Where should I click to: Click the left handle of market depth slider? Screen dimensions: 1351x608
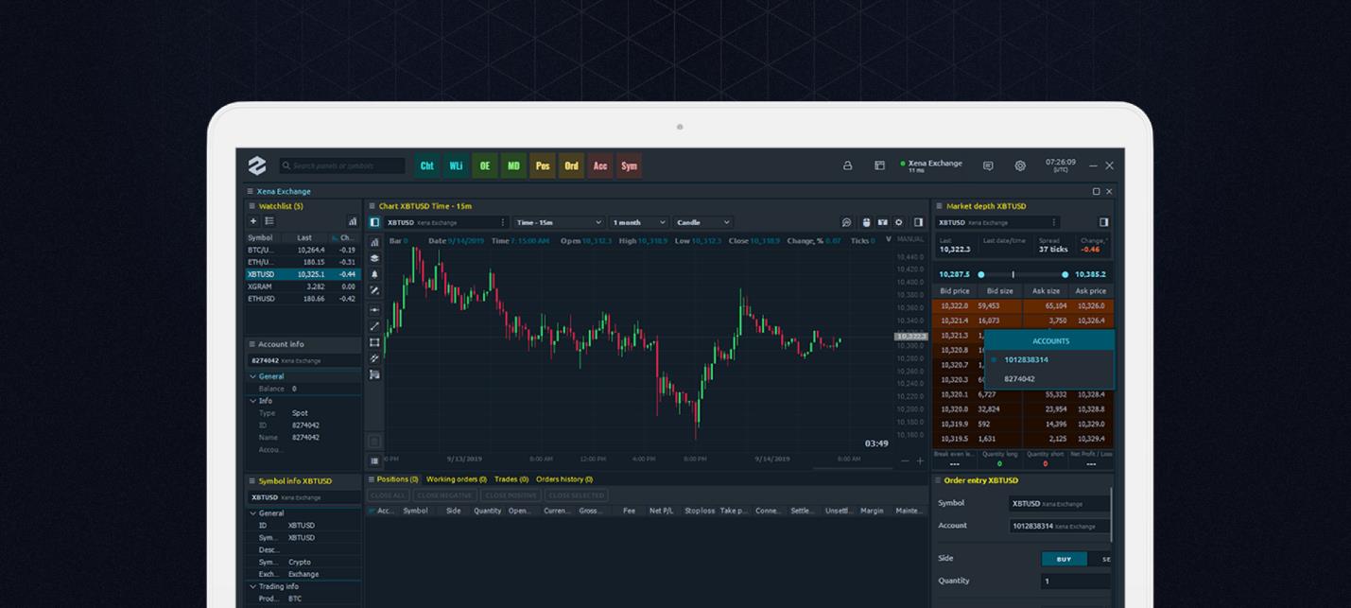(x=981, y=274)
